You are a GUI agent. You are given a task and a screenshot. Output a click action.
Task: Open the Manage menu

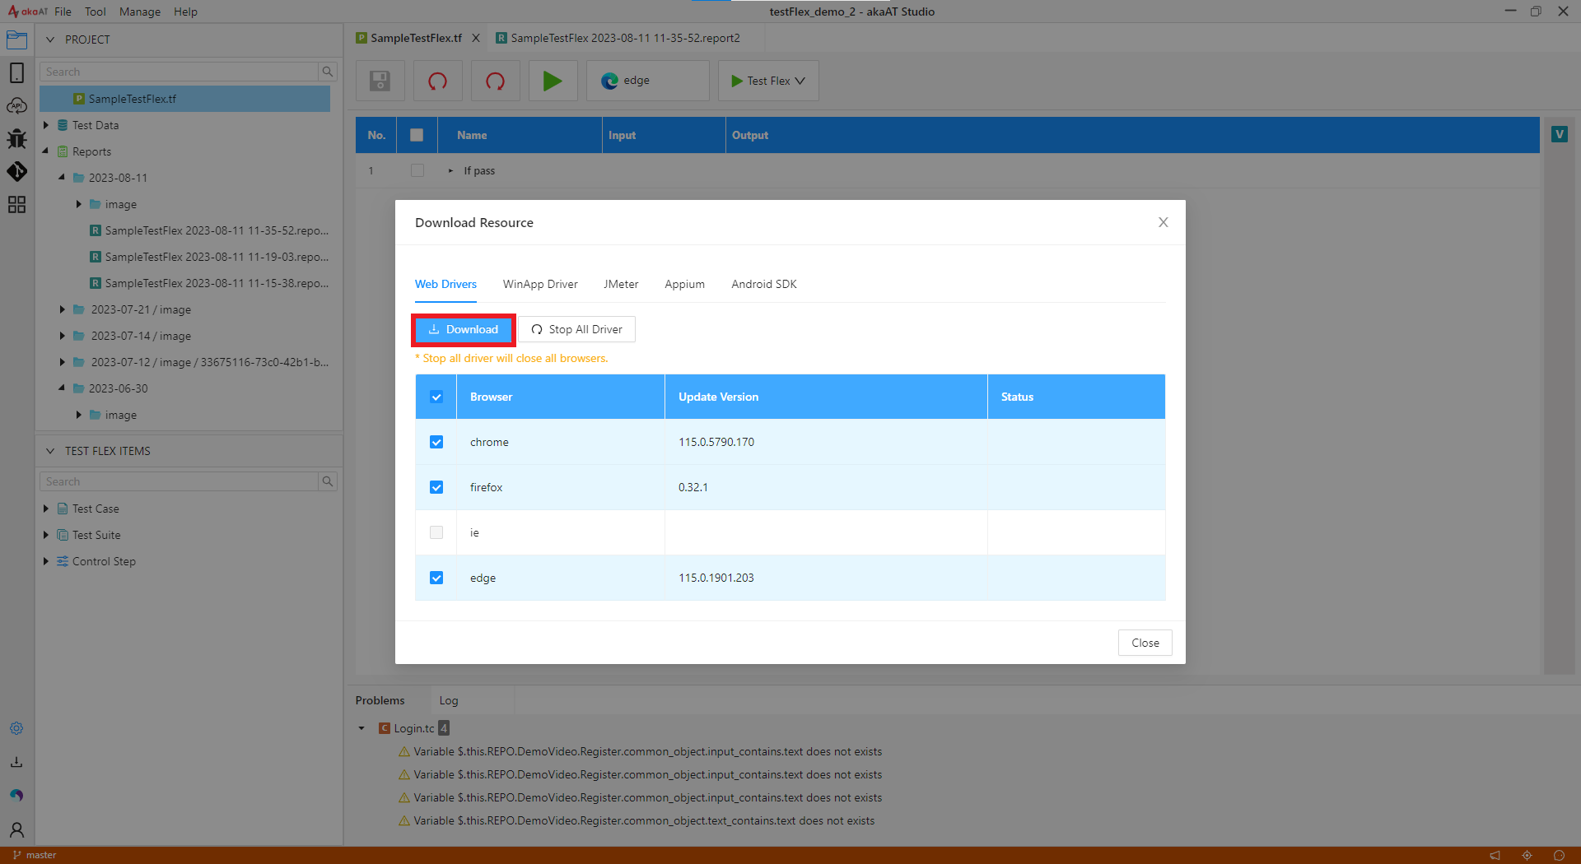pyautogui.click(x=140, y=12)
